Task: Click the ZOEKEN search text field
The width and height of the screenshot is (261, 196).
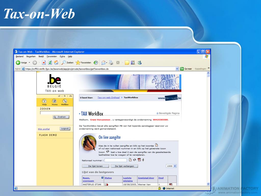Action: point(55,113)
